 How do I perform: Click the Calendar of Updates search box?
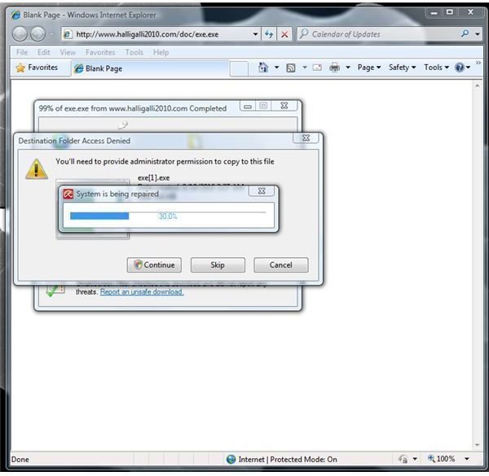377,34
